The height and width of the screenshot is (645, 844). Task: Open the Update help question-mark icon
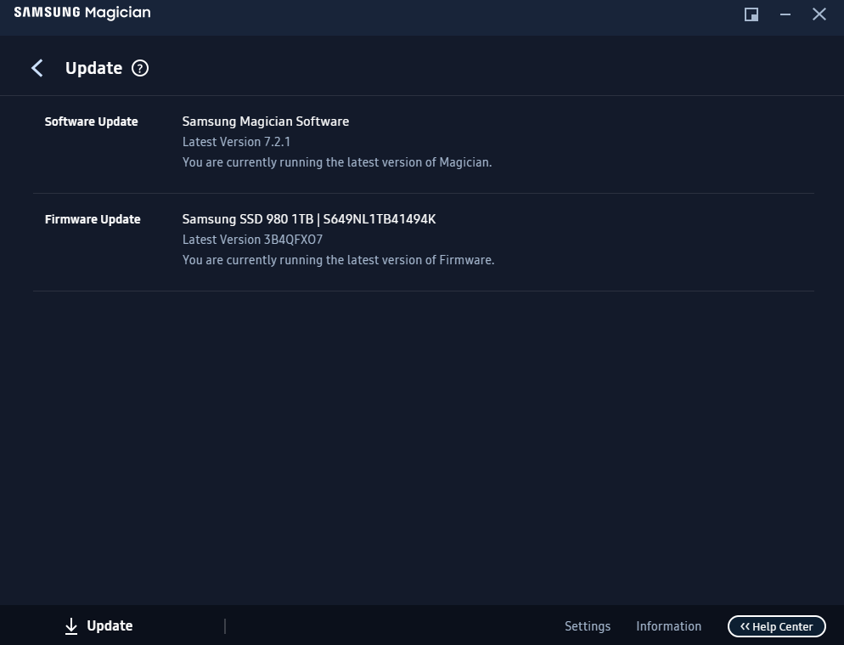(x=140, y=69)
